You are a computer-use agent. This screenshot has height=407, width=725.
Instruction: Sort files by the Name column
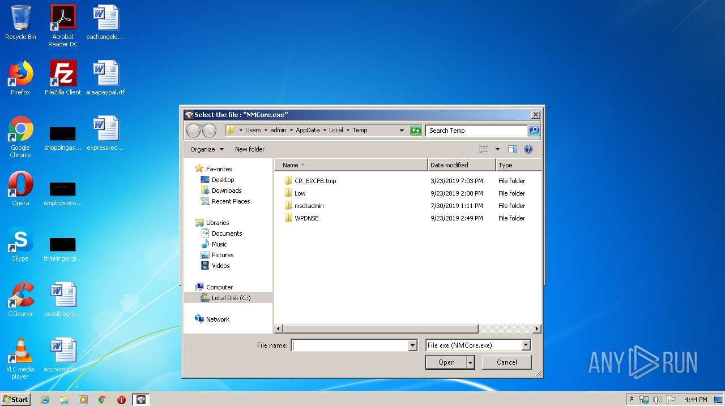[351, 165]
